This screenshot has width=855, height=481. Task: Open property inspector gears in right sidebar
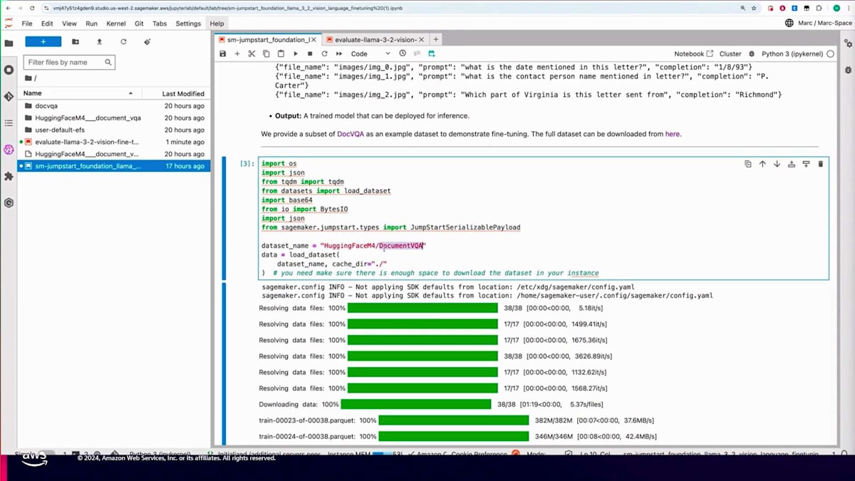(847, 43)
